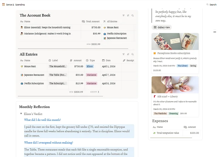
Task: Open the Marianne (indulgence) account row
Action: click(x=47, y=34)
